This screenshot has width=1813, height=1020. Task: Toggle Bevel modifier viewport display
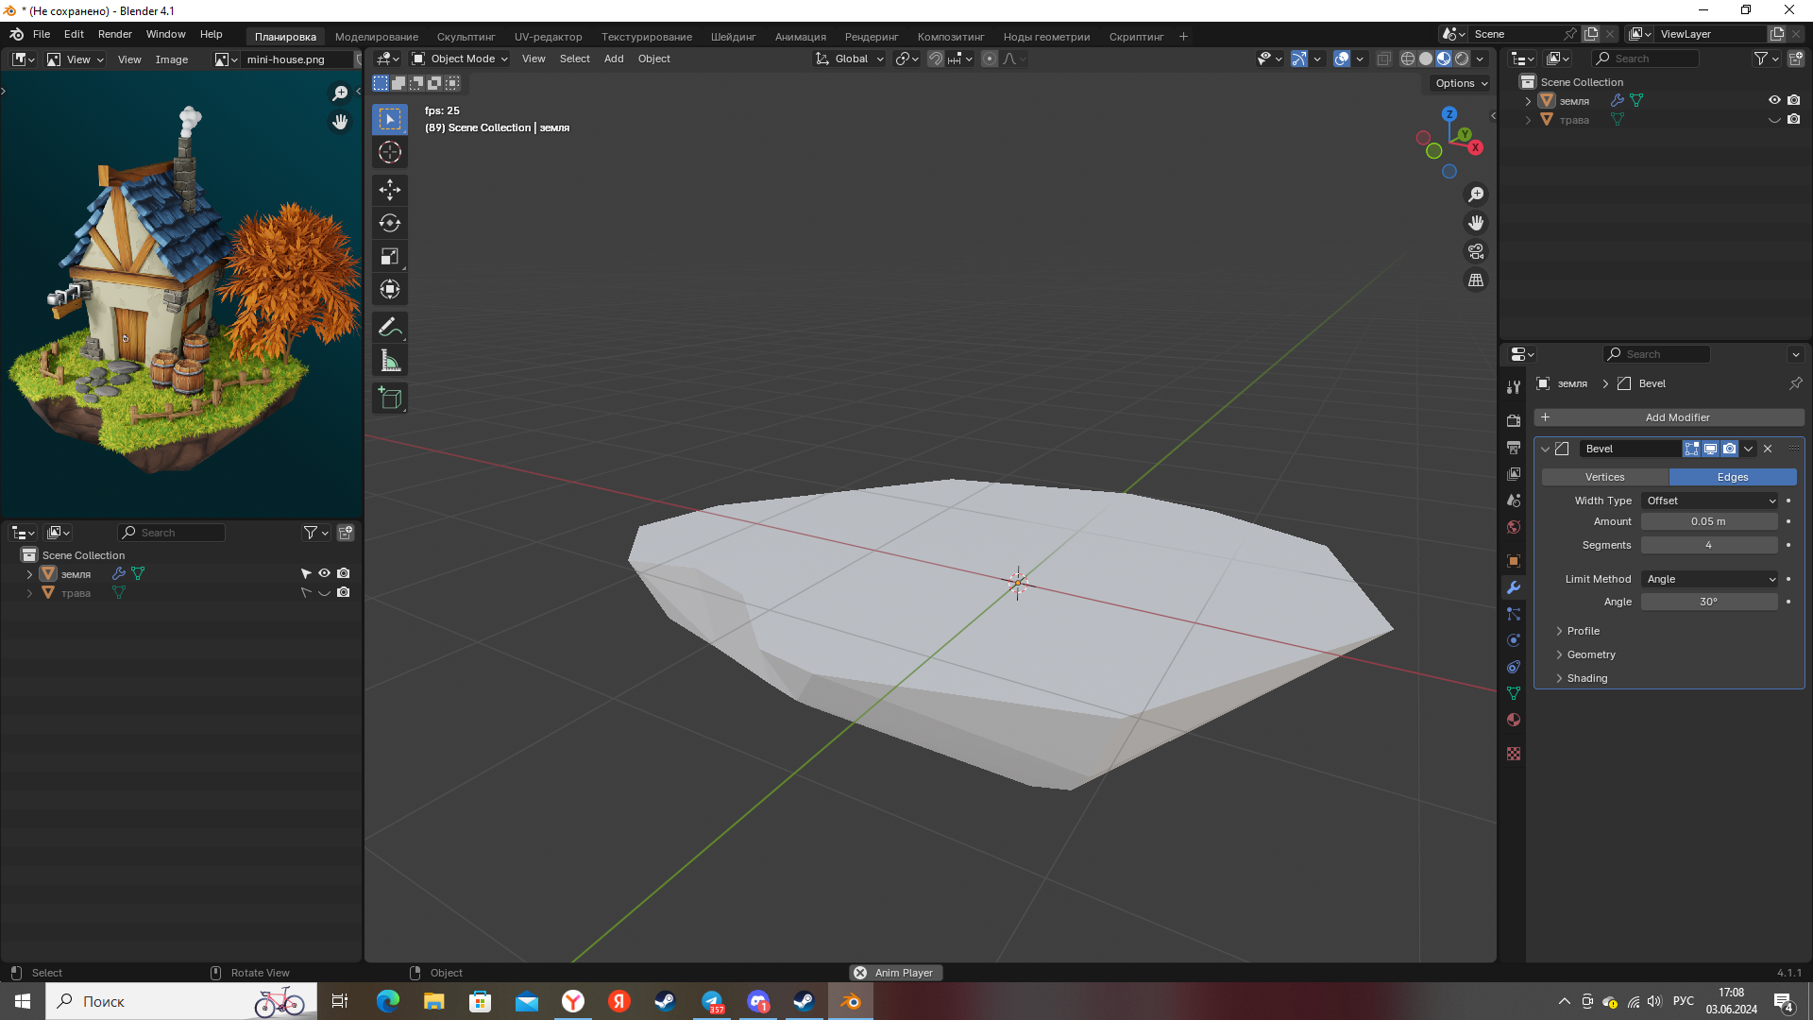(1710, 449)
